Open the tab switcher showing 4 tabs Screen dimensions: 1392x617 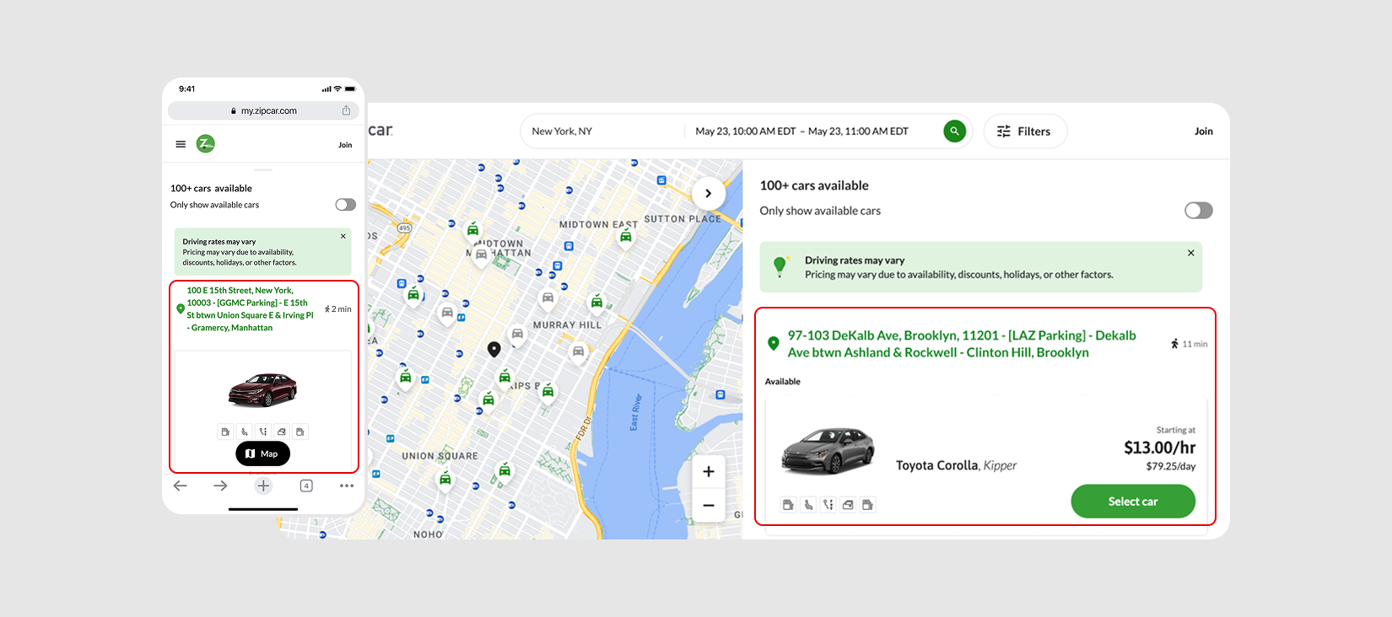pyautogui.click(x=306, y=486)
